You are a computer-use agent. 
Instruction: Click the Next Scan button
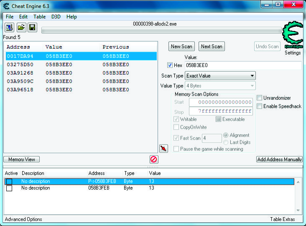point(212,47)
